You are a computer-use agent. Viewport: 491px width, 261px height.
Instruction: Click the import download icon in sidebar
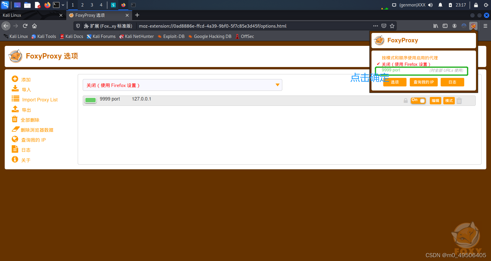click(15, 88)
